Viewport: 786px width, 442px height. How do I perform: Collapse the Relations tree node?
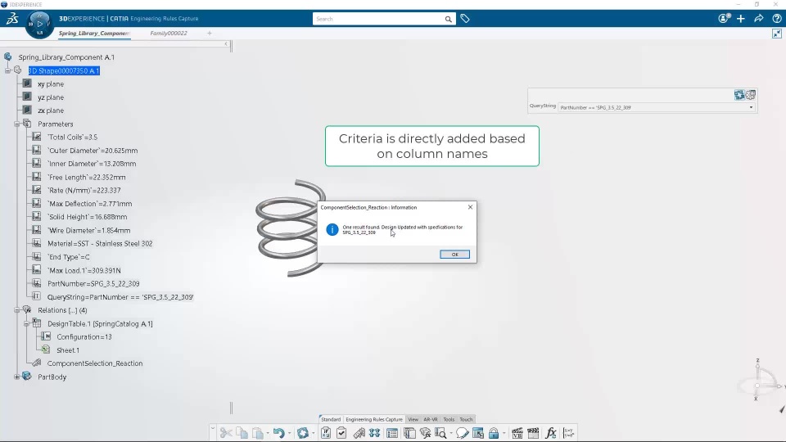pyautogui.click(x=17, y=310)
